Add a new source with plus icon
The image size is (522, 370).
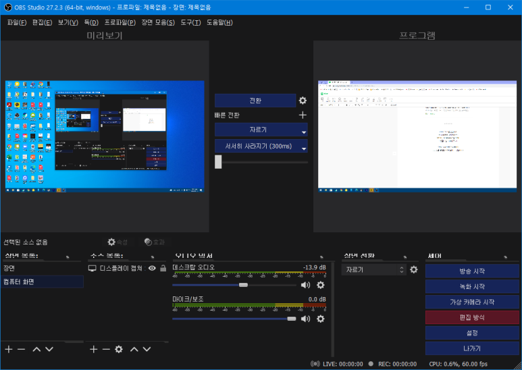tap(94, 349)
